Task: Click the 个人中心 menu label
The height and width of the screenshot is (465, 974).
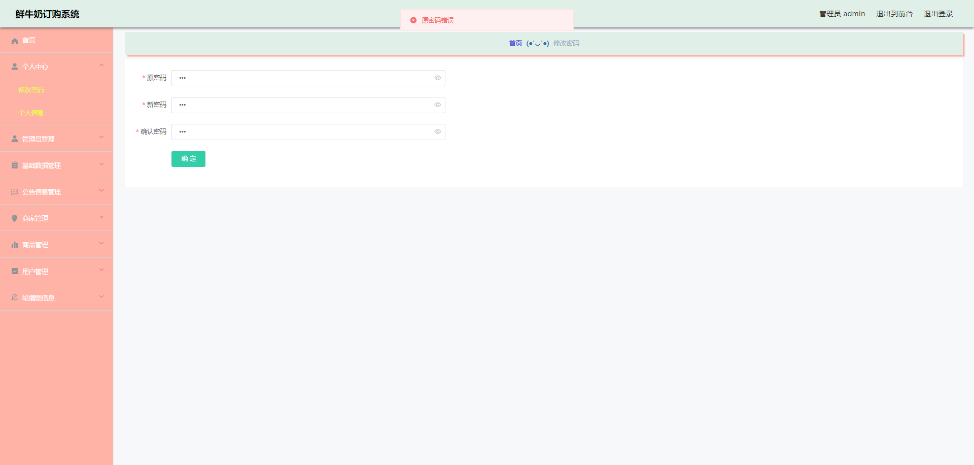Action: point(35,67)
